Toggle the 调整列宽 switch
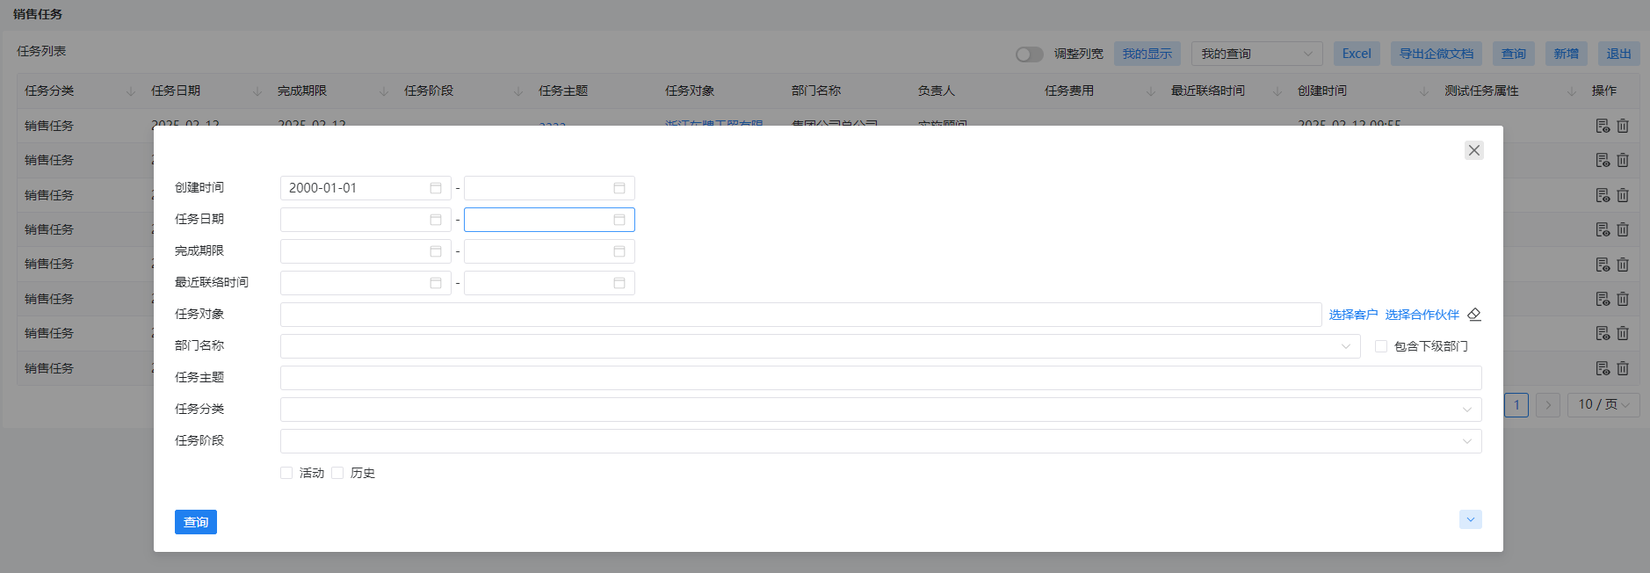 (x=1029, y=54)
